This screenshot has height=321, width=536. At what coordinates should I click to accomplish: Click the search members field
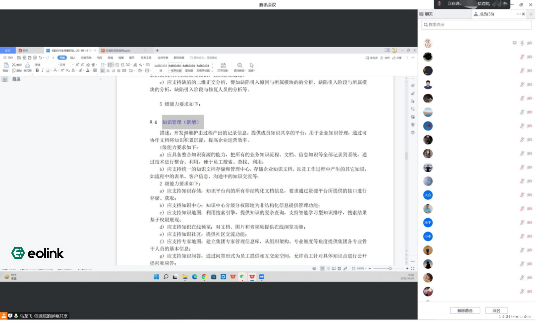click(x=476, y=25)
